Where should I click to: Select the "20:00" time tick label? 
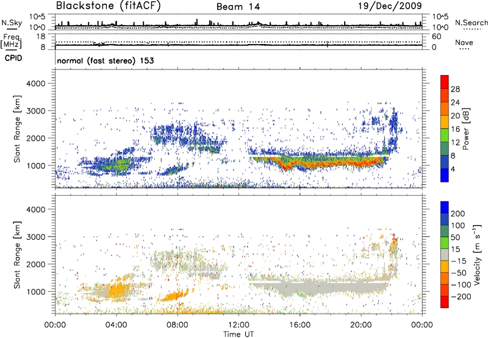tap(361, 325)
